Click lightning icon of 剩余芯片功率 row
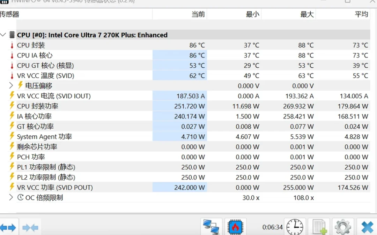Screen dimensions: 377x235 tap(12, 146)
